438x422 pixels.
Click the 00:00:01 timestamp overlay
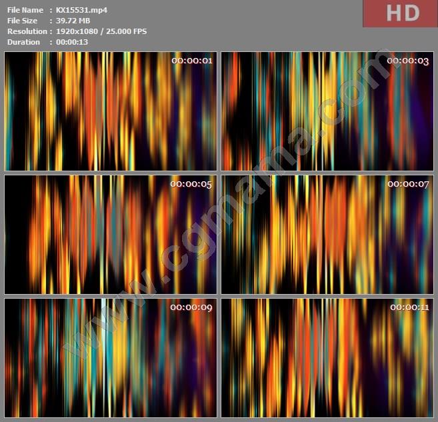(191, 61)
